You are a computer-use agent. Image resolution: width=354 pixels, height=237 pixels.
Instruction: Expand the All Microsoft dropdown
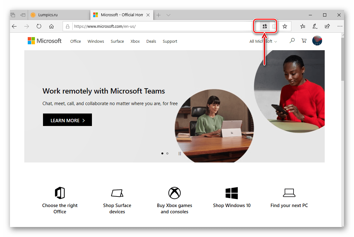[x=263, y=41]
